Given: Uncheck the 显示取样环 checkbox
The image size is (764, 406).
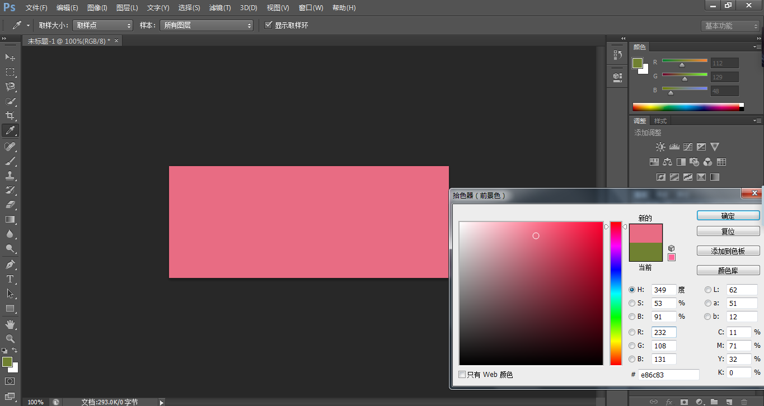Looking at the screenshot, I should 269,25.
